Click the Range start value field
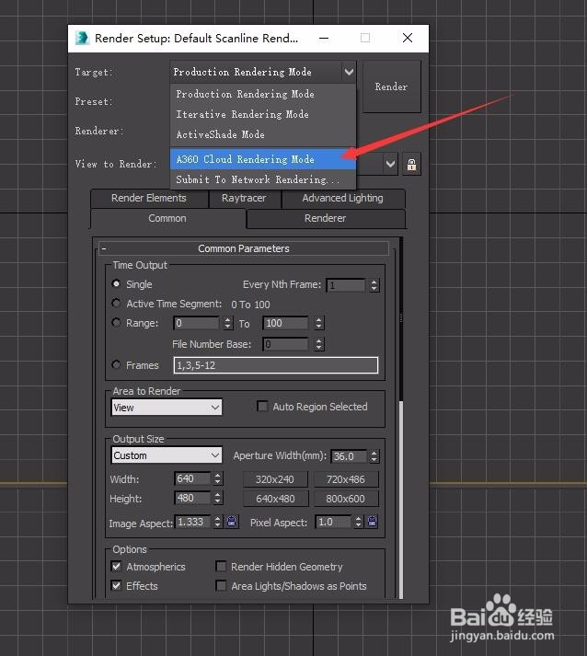The height and width of the screenshot is (656, 587). [197, 323]
